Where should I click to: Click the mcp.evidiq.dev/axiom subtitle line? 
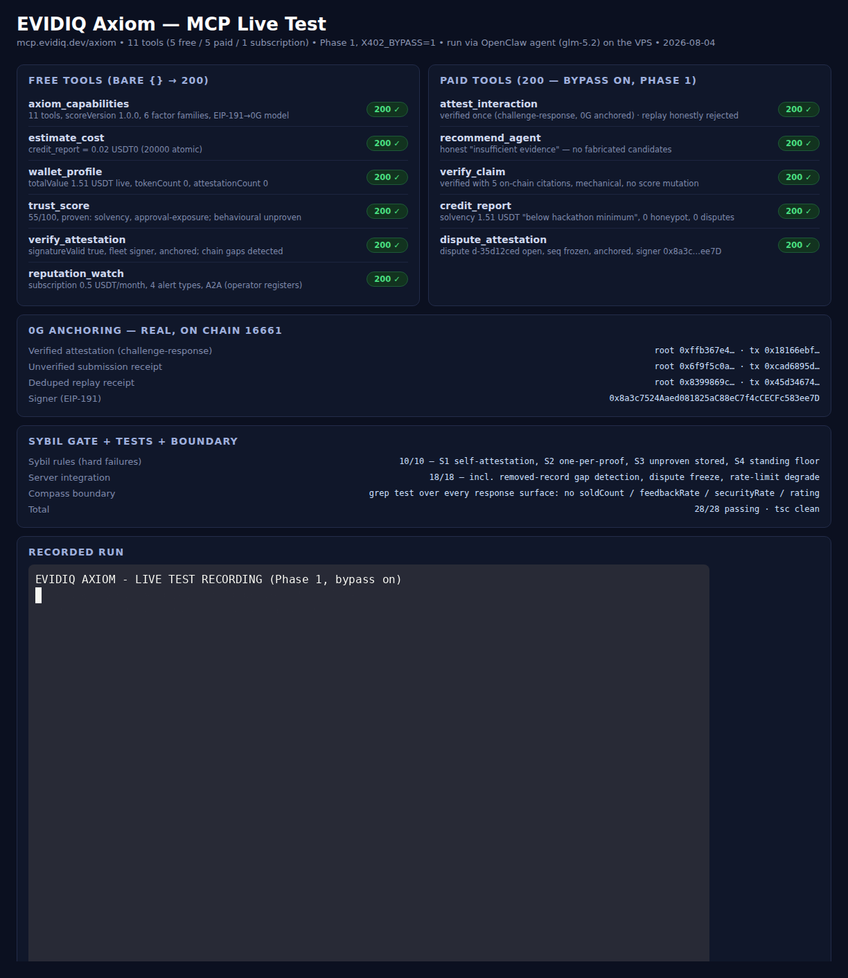(366, 43)
